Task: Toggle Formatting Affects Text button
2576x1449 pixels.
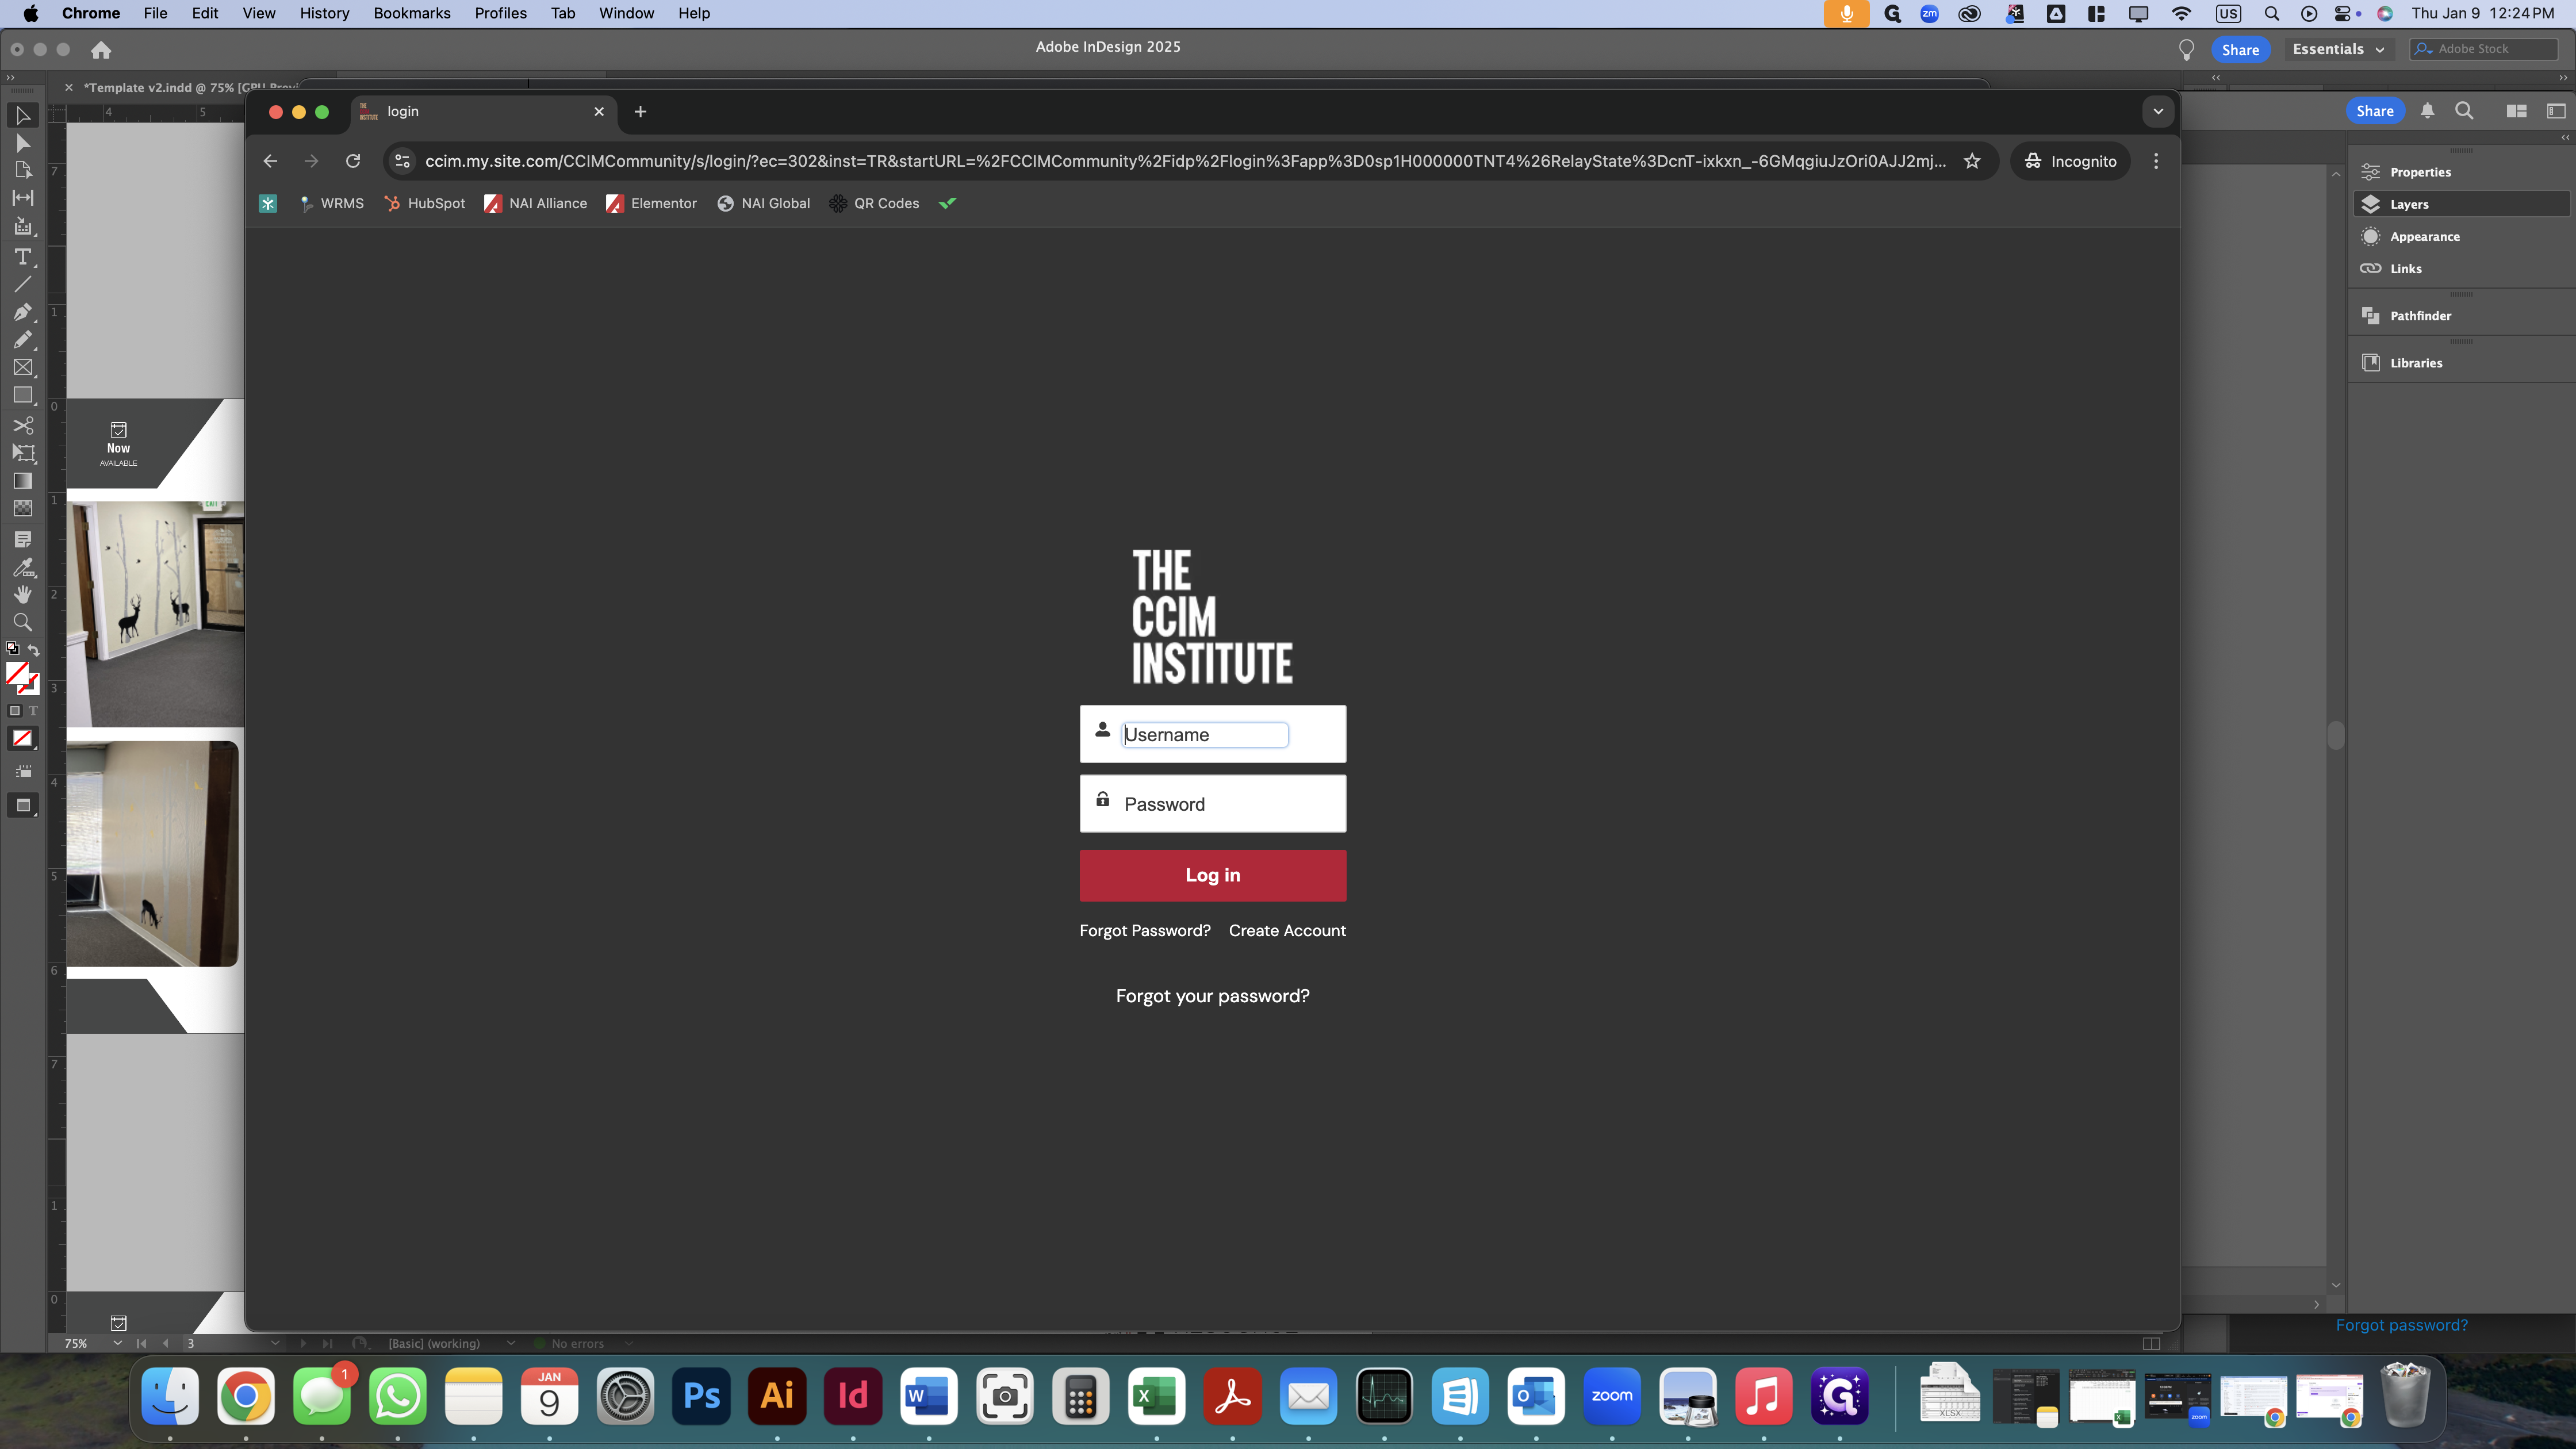Action: (33, 711)
